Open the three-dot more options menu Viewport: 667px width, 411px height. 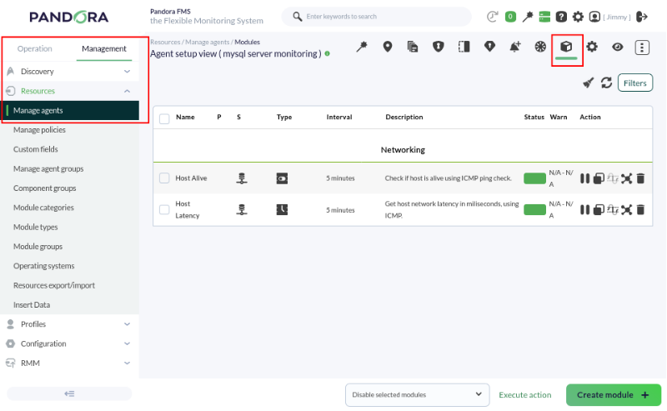tap(642, 48)
